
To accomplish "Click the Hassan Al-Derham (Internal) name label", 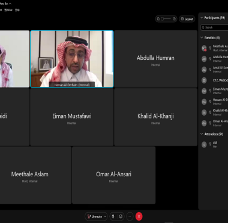I will click(72, 85).
